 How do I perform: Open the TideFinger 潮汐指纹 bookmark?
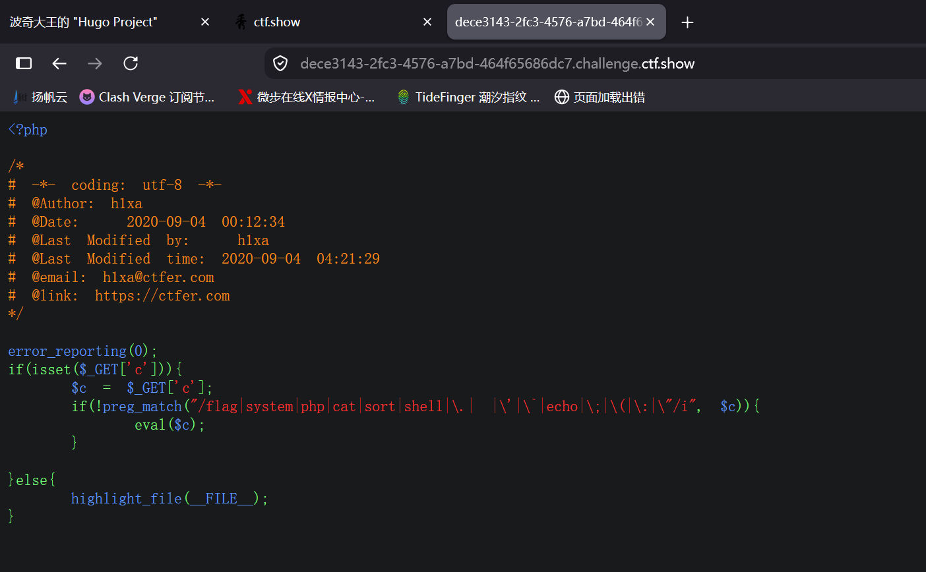click(x=468, y=97)
